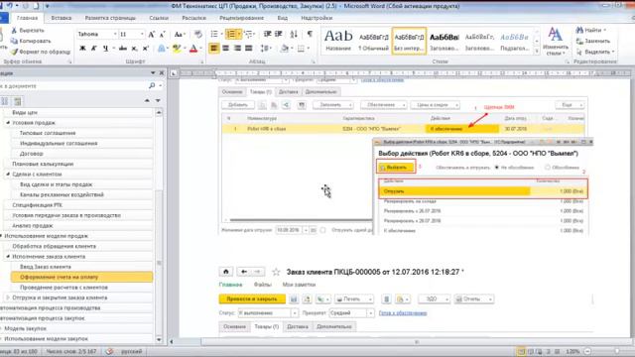The image size is (635, 357).
Task: Go to Проведение расчетов с клиентов heading
Action: coord(63,288)
